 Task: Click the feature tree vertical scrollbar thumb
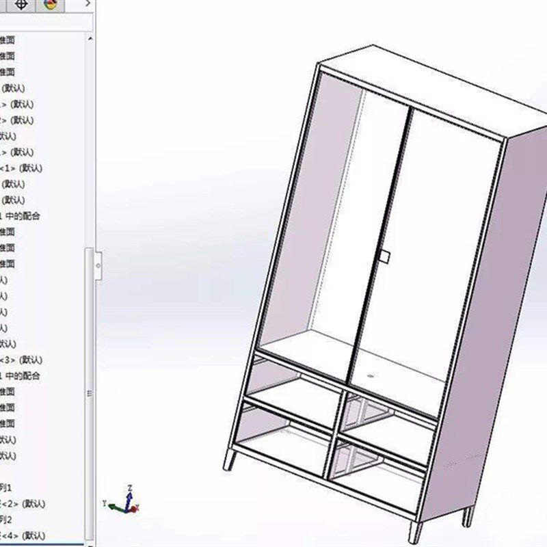[90, 394]
